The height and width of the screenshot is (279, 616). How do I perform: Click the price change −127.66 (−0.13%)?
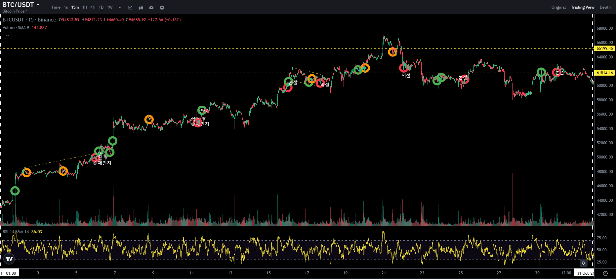tap(164, 20)
